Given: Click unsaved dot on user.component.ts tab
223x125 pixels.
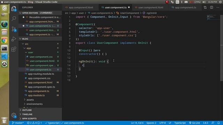Looking at the screenshot, I should point(129,7).
